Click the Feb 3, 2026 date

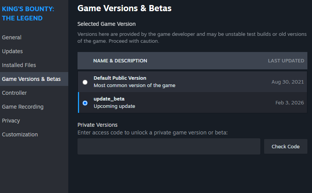289,103
